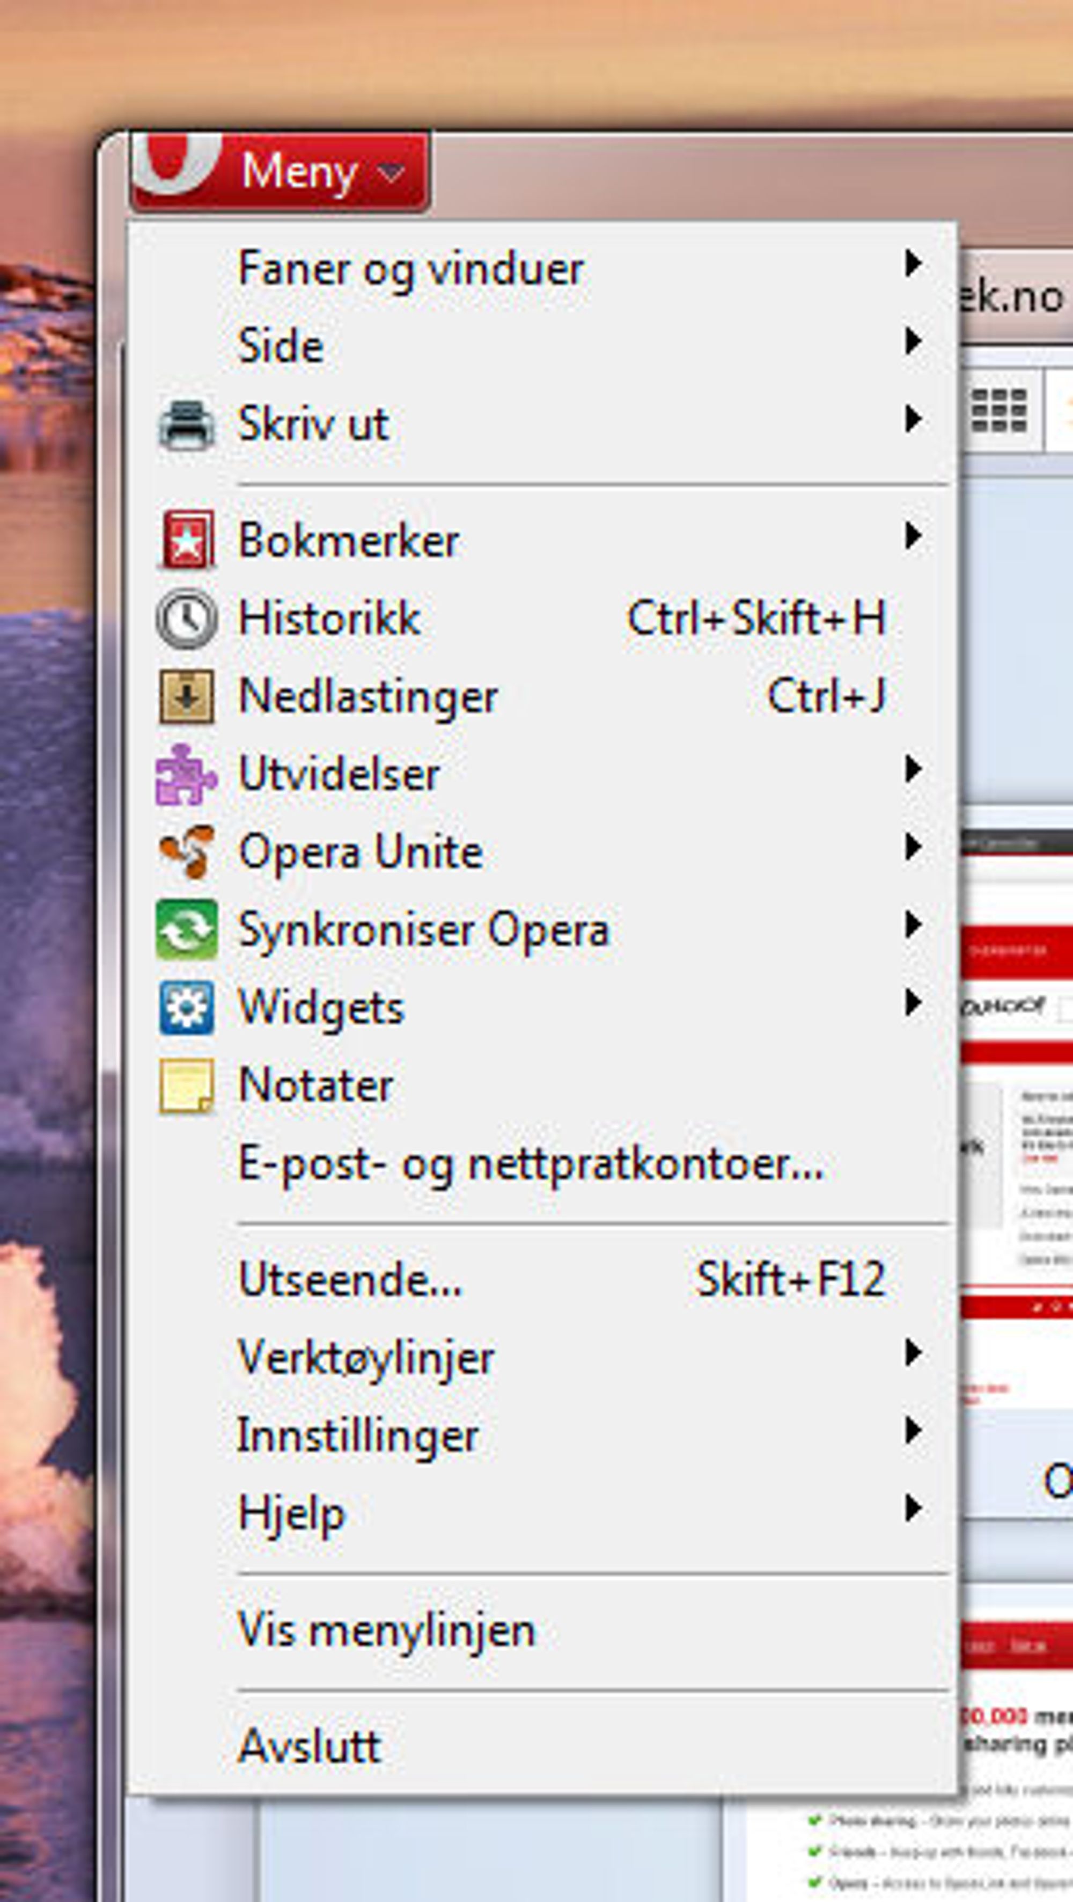Choose Avslutt to quit Opera
Screen dimensions: 1073x1902
coord(542,1747)
